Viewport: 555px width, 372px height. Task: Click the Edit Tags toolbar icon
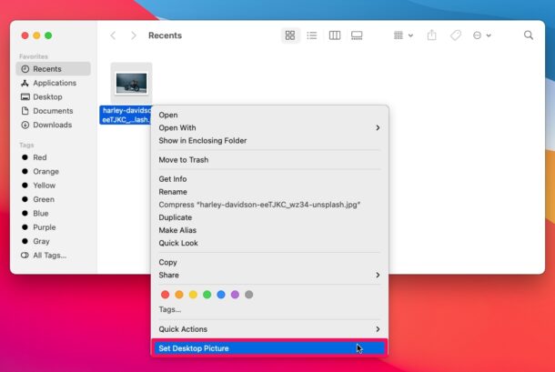click(456, 35)
